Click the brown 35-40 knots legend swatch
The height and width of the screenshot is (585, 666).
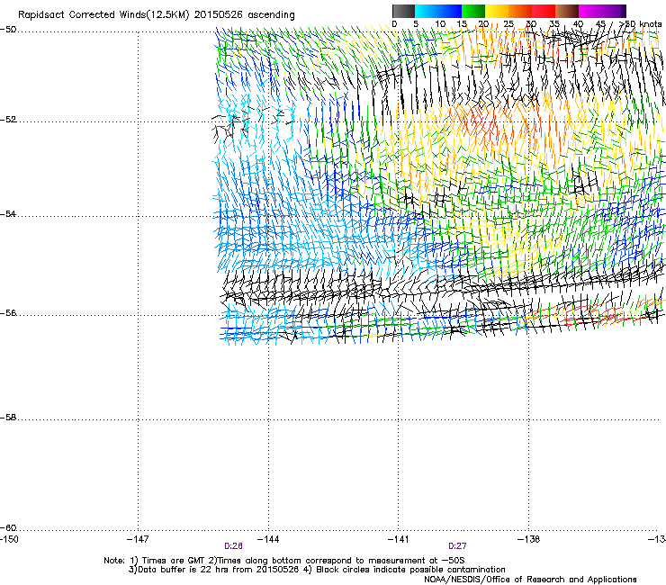point(567,11)
